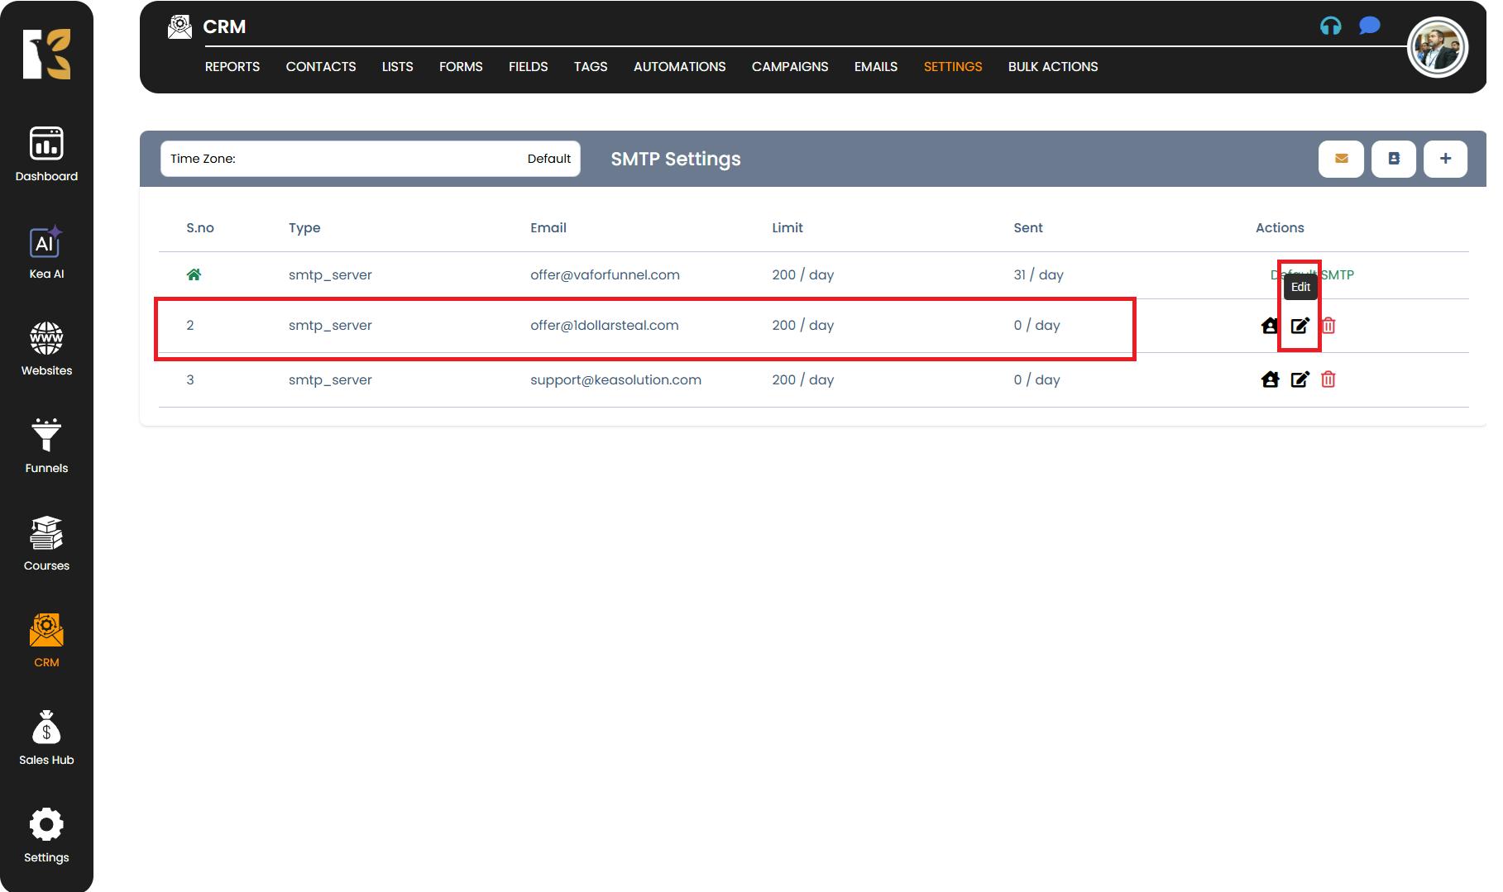
Task: Set support@keasolution.com as default SMTP
Action: [x=1270, y=379]
